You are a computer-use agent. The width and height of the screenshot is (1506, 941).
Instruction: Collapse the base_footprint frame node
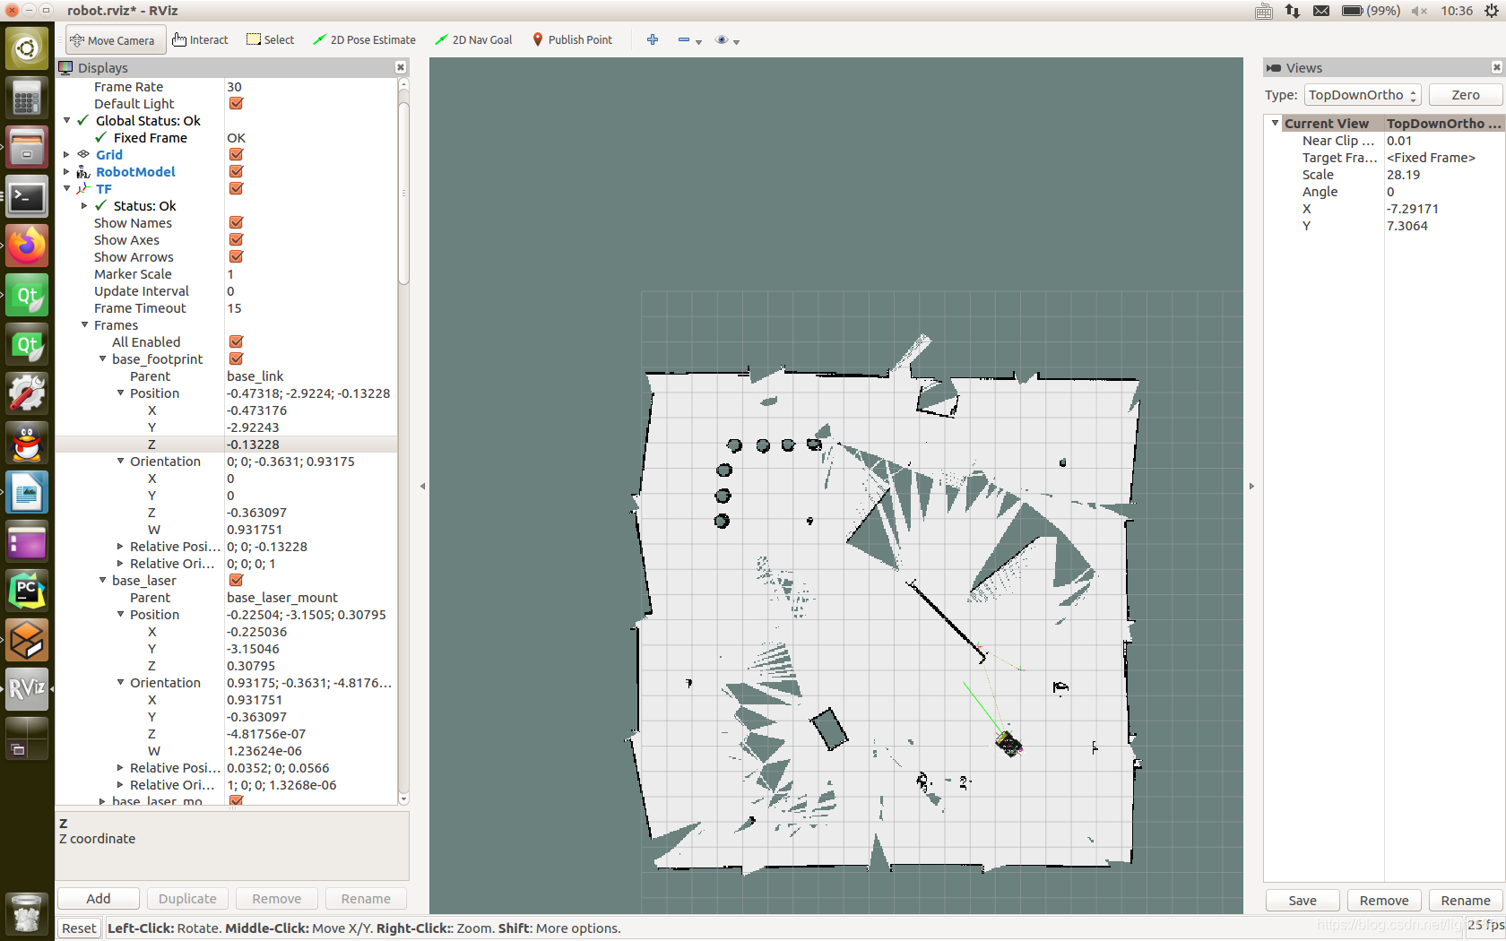102,359
